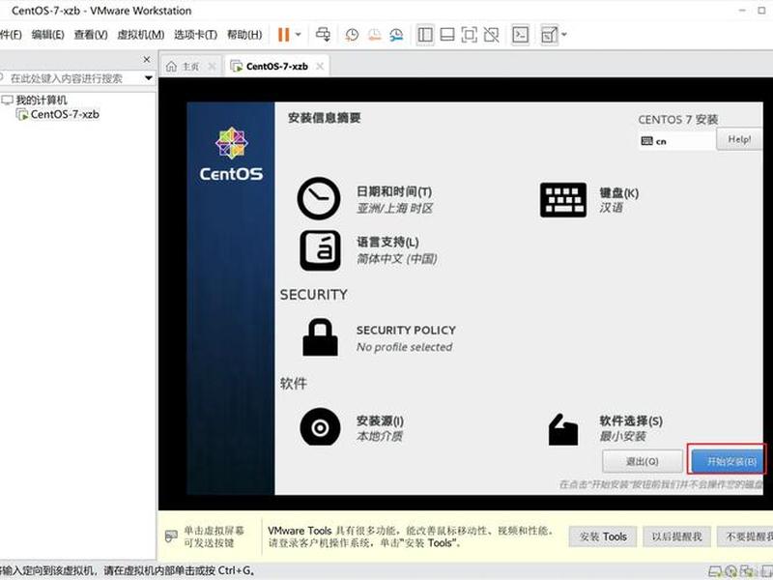Image resolution: width=773 pixels, height=580 pixels.
Task: Open Language Support (语言支持) icon
Action: click(x=320, y=250)
